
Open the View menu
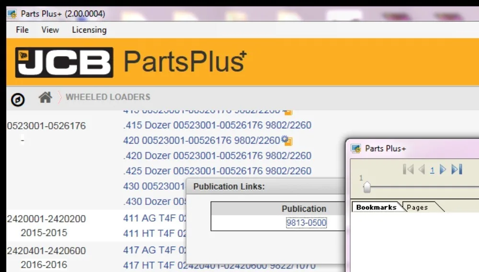(x=50, y=30)
